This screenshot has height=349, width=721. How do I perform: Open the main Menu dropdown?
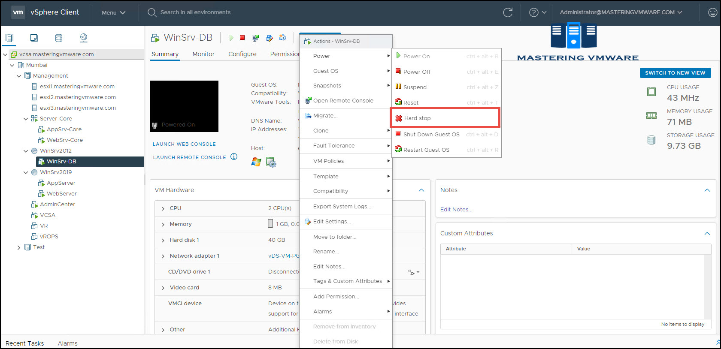[113, 12]
